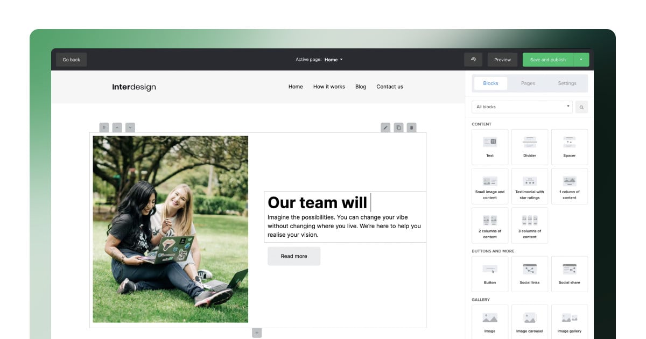Expand the Active page Home selector
Image resolution: width=646 pixels, height=339 pixels.
coord(333,60)
